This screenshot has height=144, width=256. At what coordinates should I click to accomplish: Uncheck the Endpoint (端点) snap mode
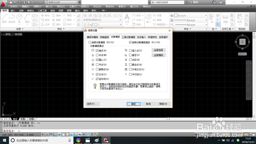coord(97,50)
